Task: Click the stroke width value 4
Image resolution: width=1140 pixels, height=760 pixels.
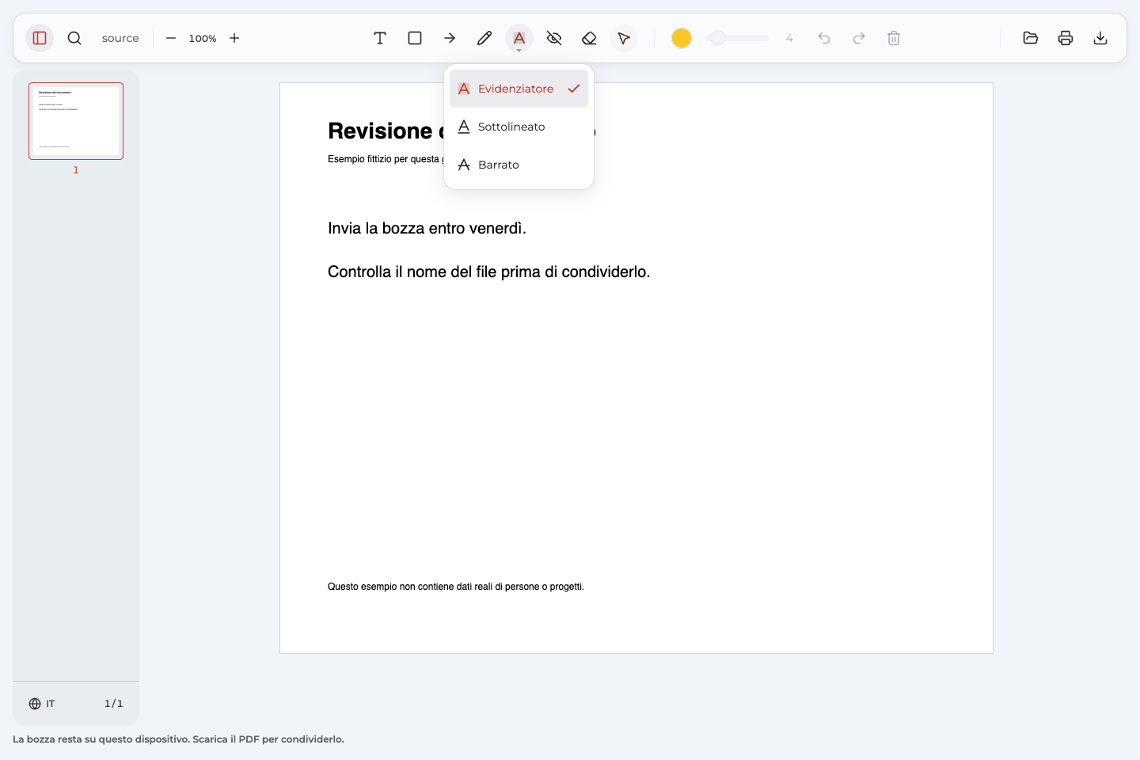Action: (x=789, y=38)
